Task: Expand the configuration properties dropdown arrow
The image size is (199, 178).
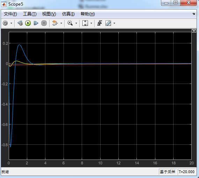Action: pos(11,23)
